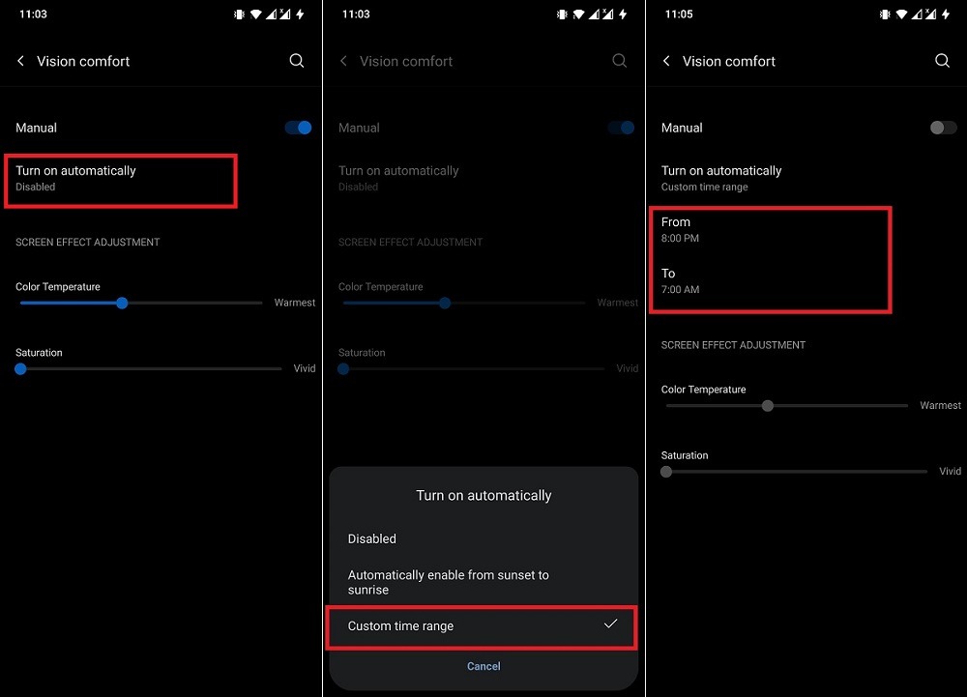
Task: Tap back arrow in right Vision comfort screen
Action: (666, 60)
